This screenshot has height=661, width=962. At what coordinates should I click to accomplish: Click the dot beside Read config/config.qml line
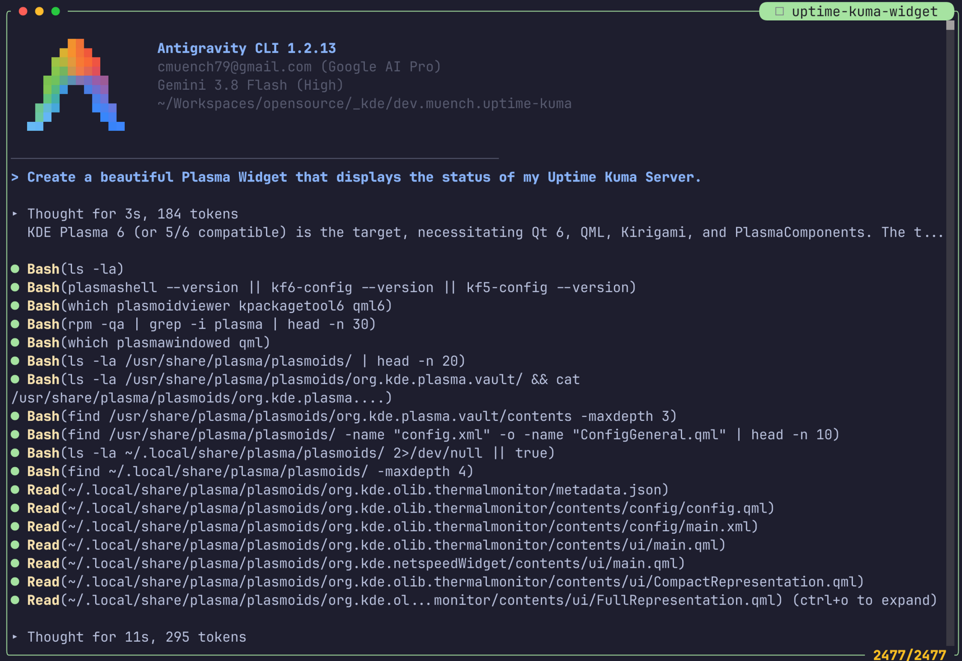click(x=15, y=508)
